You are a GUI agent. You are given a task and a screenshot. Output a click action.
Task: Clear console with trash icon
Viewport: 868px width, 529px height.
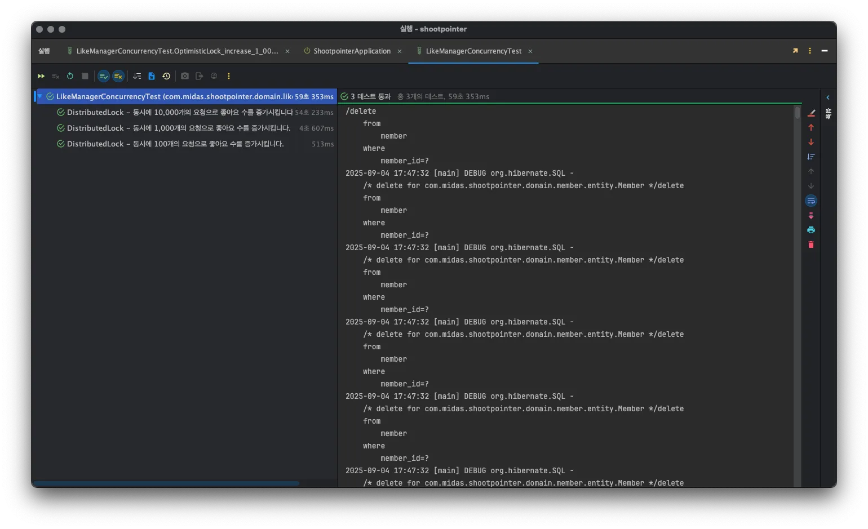pyautogui.click(x=811, y=245)
